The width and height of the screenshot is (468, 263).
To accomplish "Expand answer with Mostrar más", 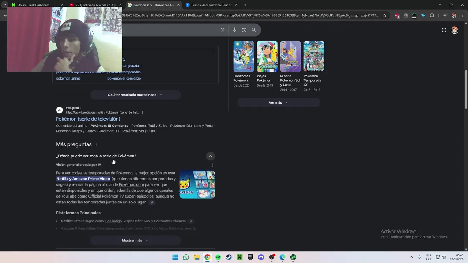I will (135, 240).
